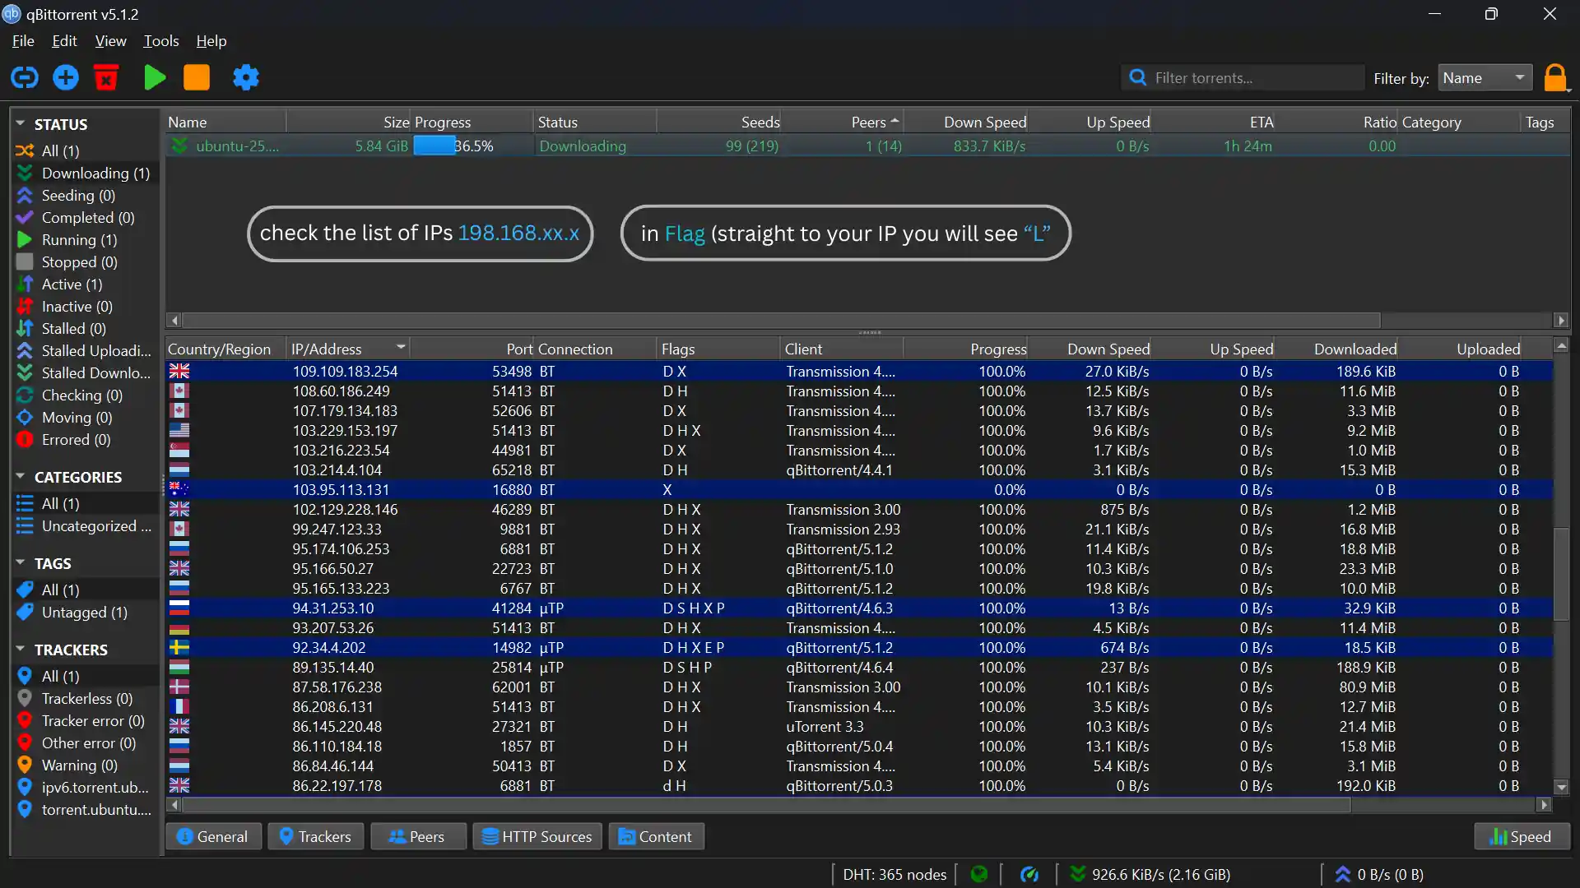This screenshot has height=888, width=1580.
Task: Click the Add torrent file plus icon
Action: (x=66, y=77)
